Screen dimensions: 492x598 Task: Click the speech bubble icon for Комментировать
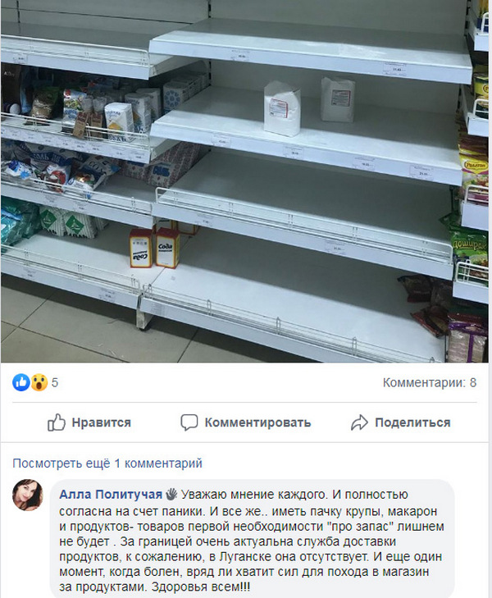(x=189, y=422)
